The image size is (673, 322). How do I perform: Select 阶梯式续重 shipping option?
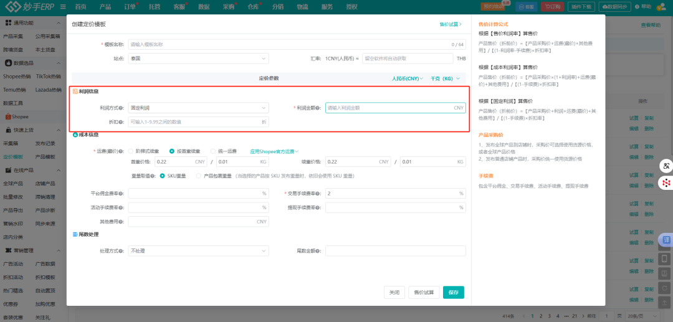tap(131, 151)
